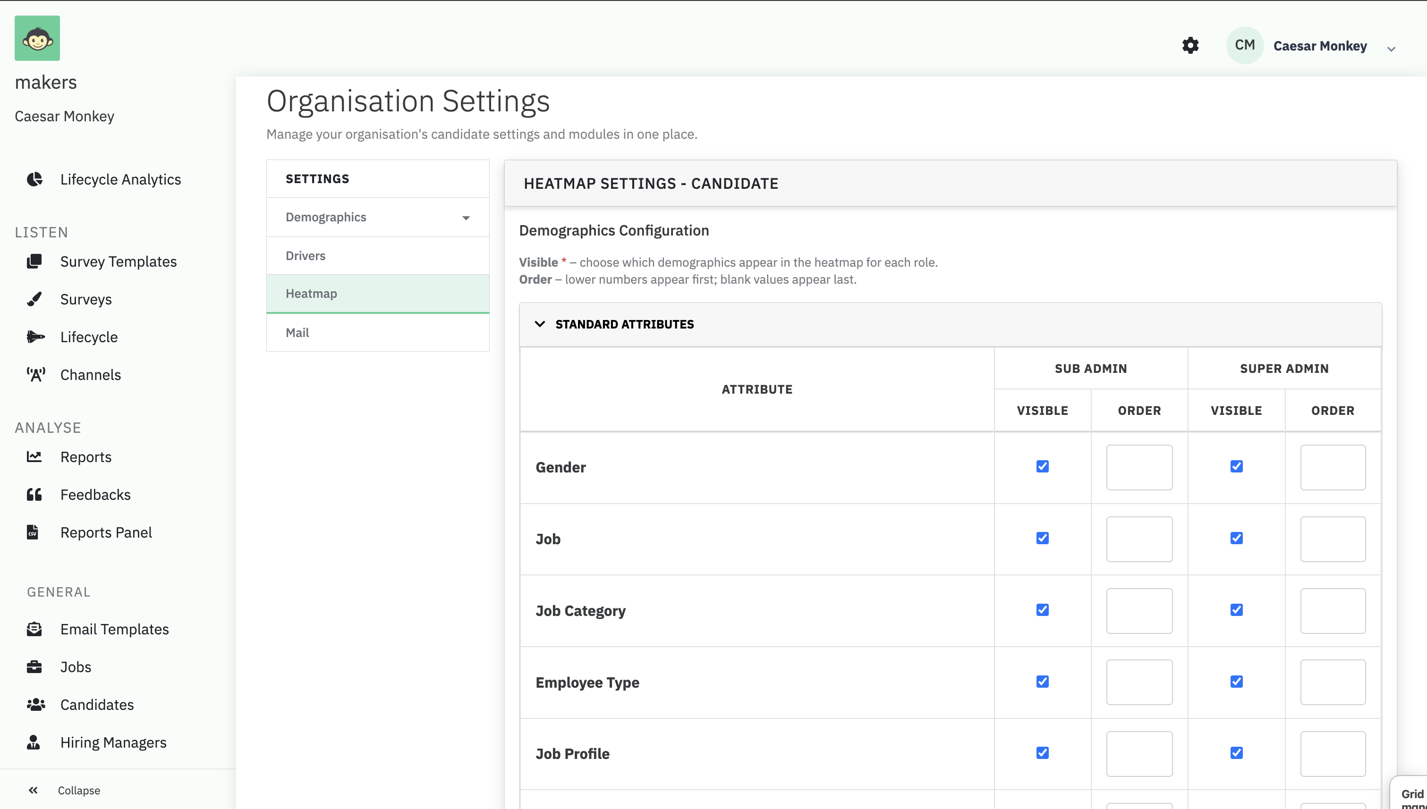The width and height of the screenshot is (1427, 809).
Task: Open Candidates from sidebar
Action: point(97,705)
